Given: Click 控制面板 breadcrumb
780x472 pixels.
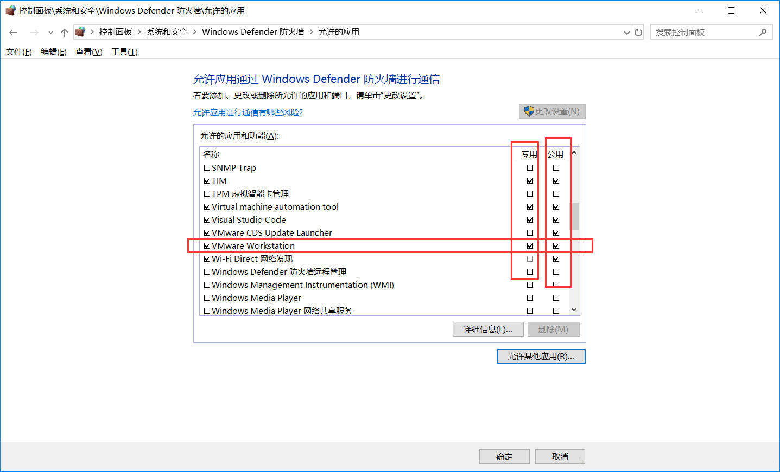Looking at the screenshot, I should pos(116,32).
